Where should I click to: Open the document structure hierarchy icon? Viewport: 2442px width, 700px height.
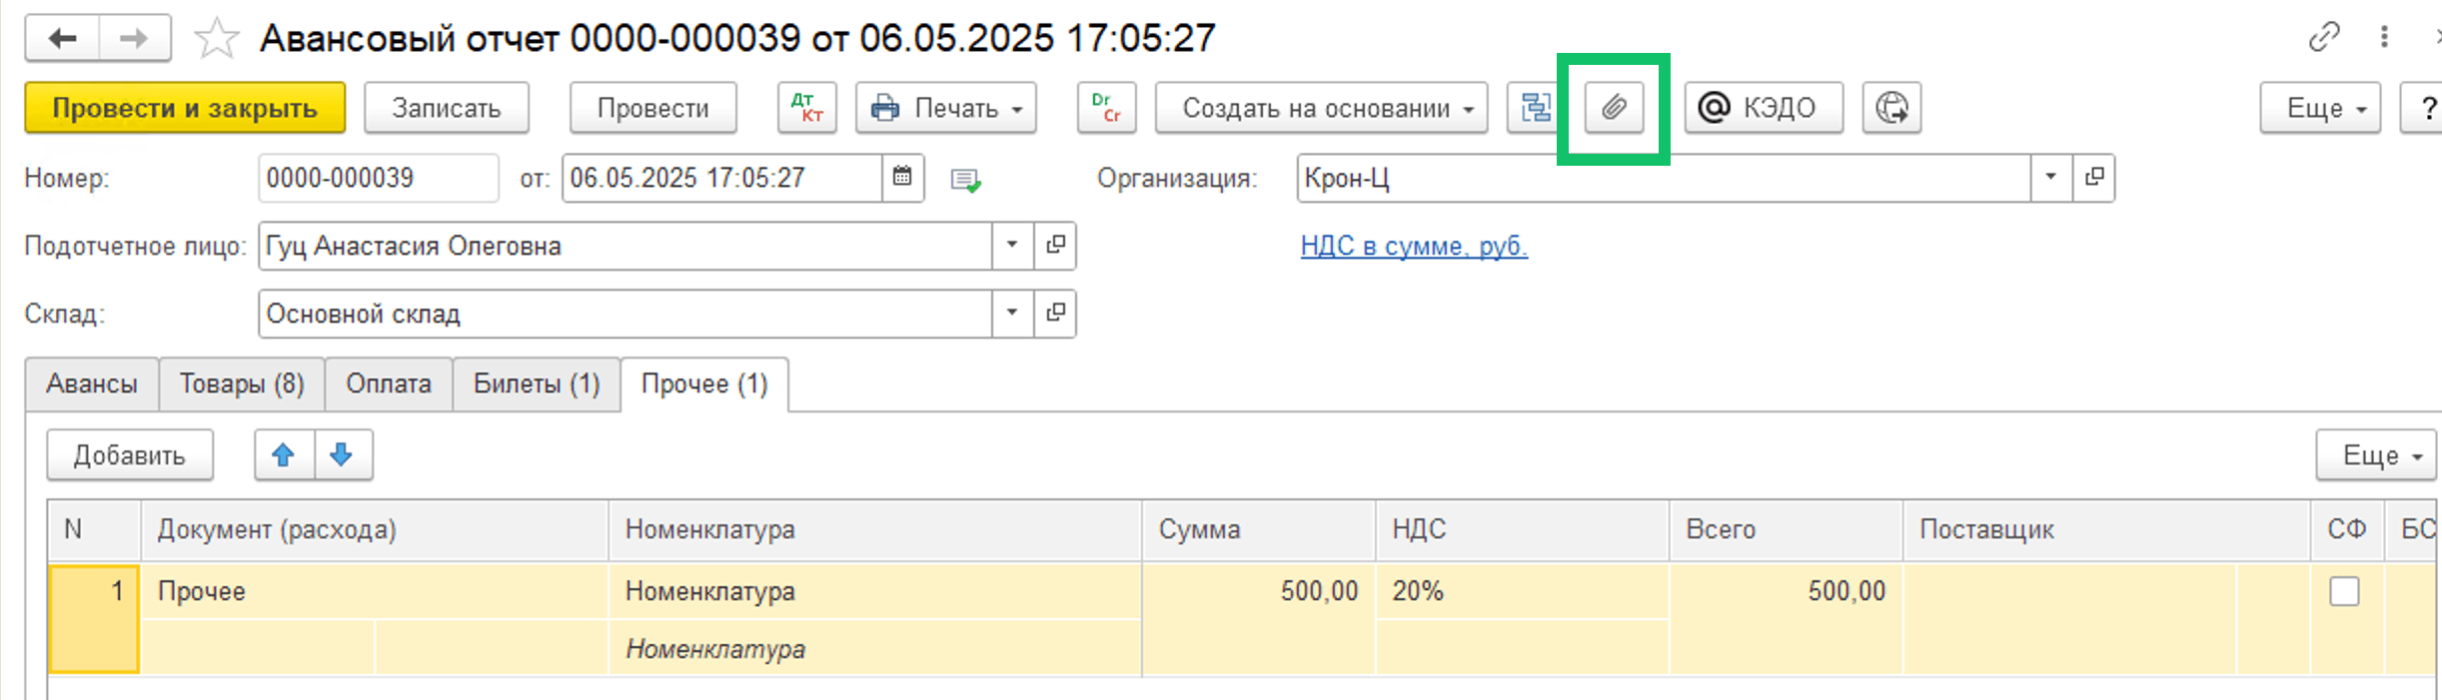click(x=1535, y=108)
